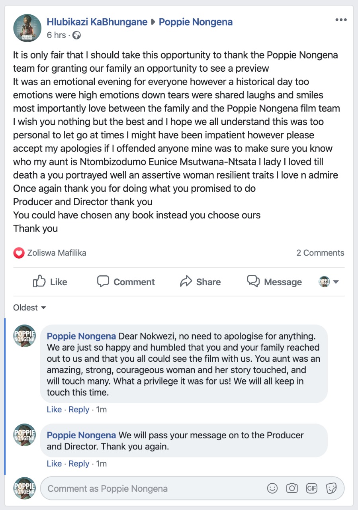Like the 'We will pass your message' comment

tap(54, 464)
